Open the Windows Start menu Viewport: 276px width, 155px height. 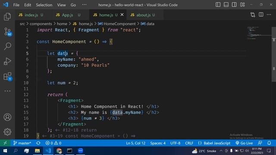[5, 151]
